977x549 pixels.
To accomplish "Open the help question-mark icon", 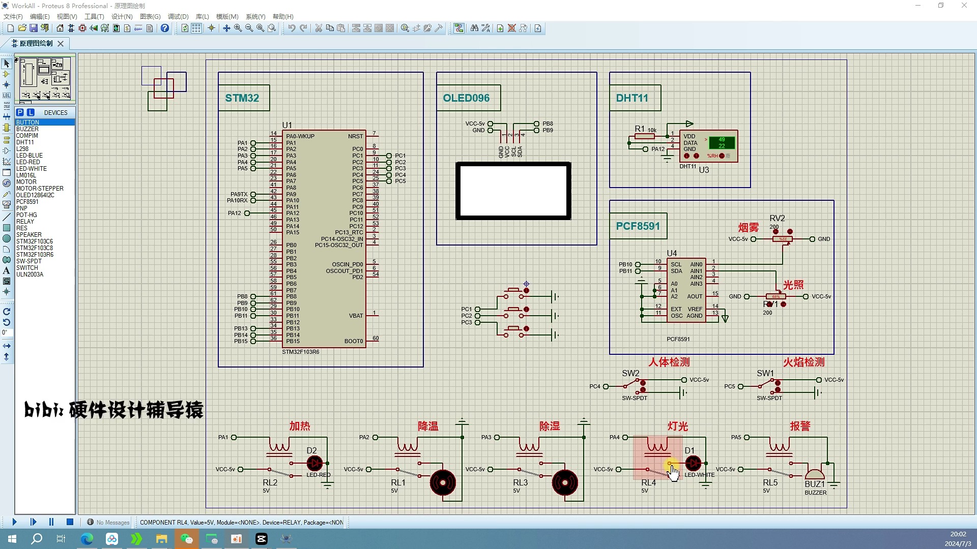I will 165,28.
